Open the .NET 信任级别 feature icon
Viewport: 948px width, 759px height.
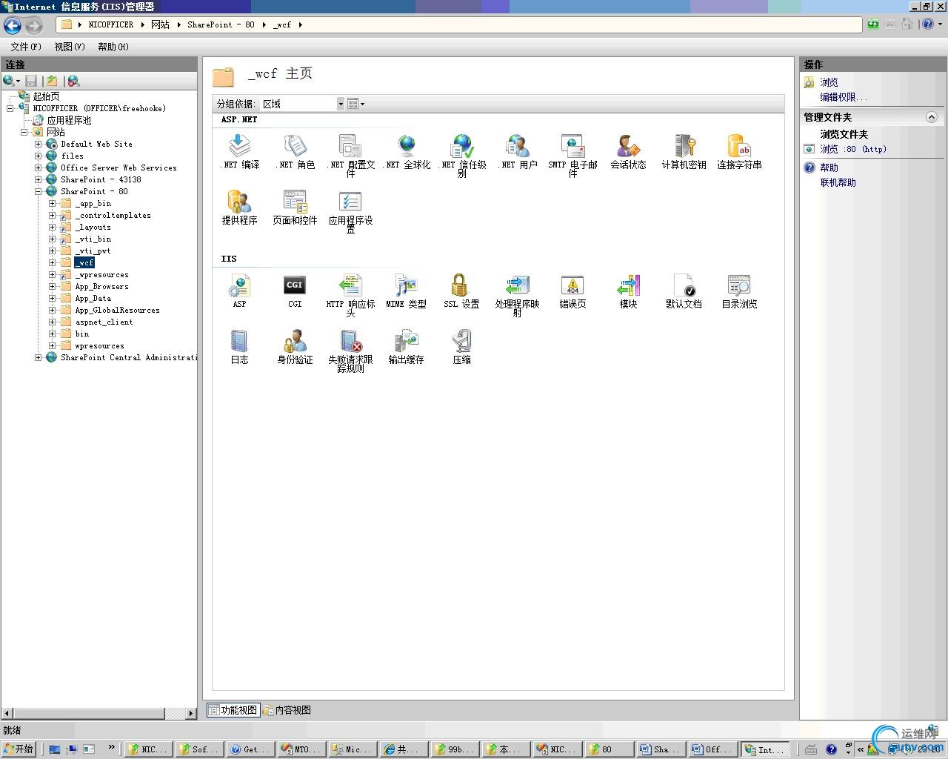461,156
